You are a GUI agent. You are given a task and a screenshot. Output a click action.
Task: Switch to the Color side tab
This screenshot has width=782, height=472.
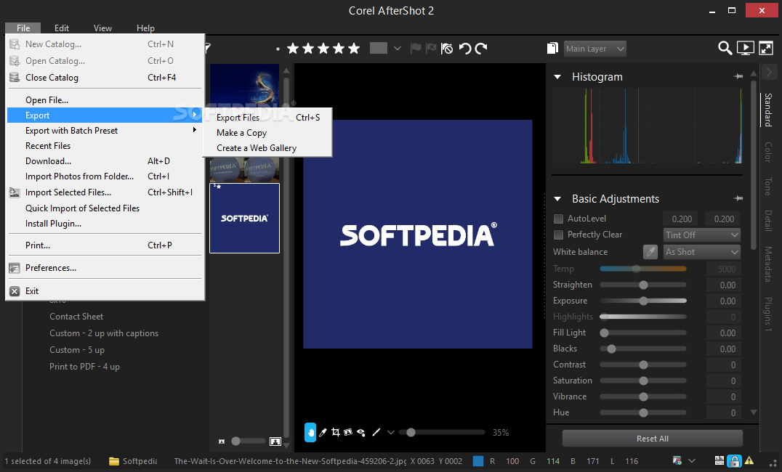pyautogui.click(x=768, y=152)
